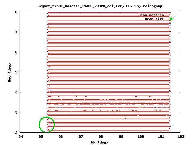Click the y-axis tick label 2

click(16, 133)
